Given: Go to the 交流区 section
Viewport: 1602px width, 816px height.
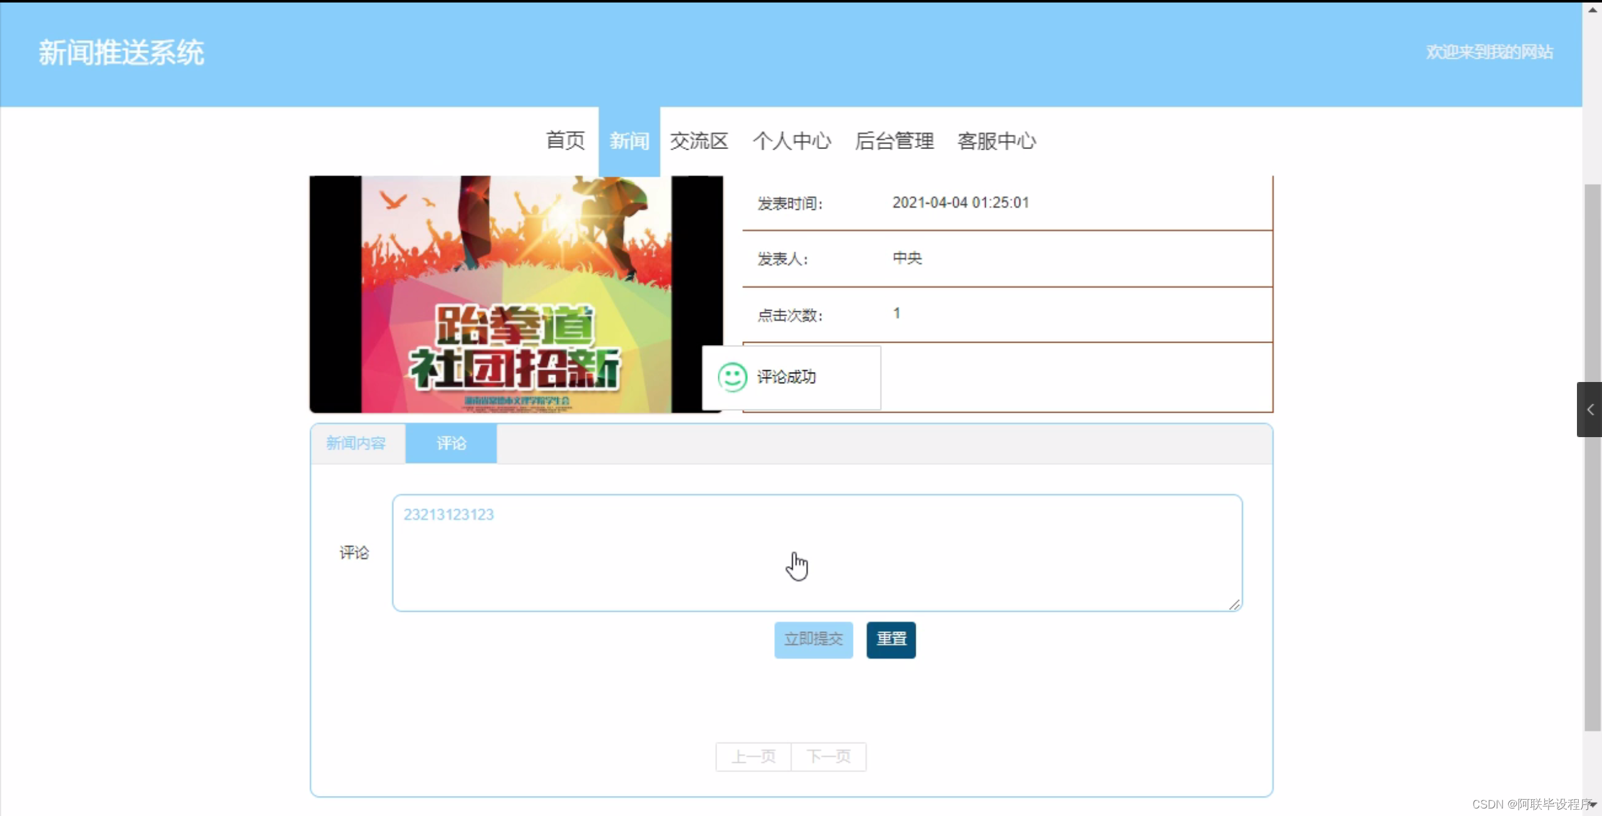Looking at the screenshot, I should [698, 141].
